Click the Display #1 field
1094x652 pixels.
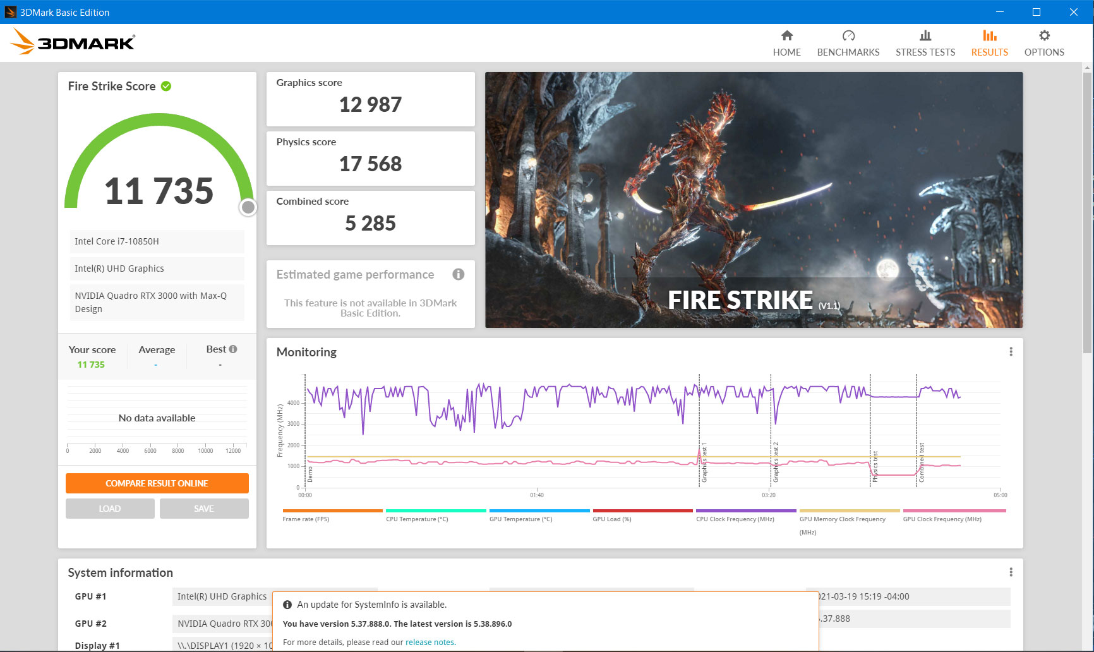click(222, 645)
